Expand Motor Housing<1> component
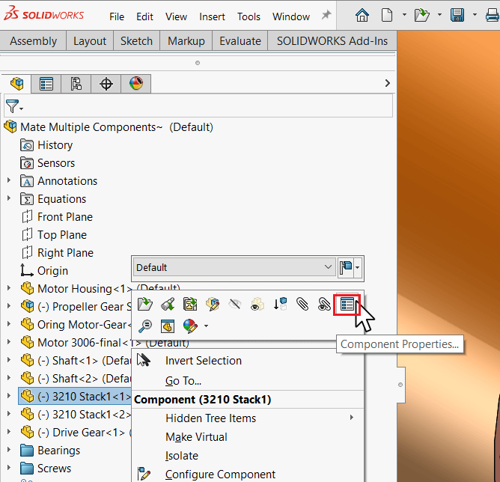500x482 pixels. 9,288
